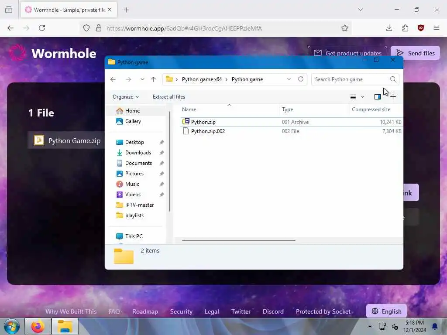This screenshot has width=447, height=335.
Task: Open the Firefox hamburger application menu
Action: 437,28
